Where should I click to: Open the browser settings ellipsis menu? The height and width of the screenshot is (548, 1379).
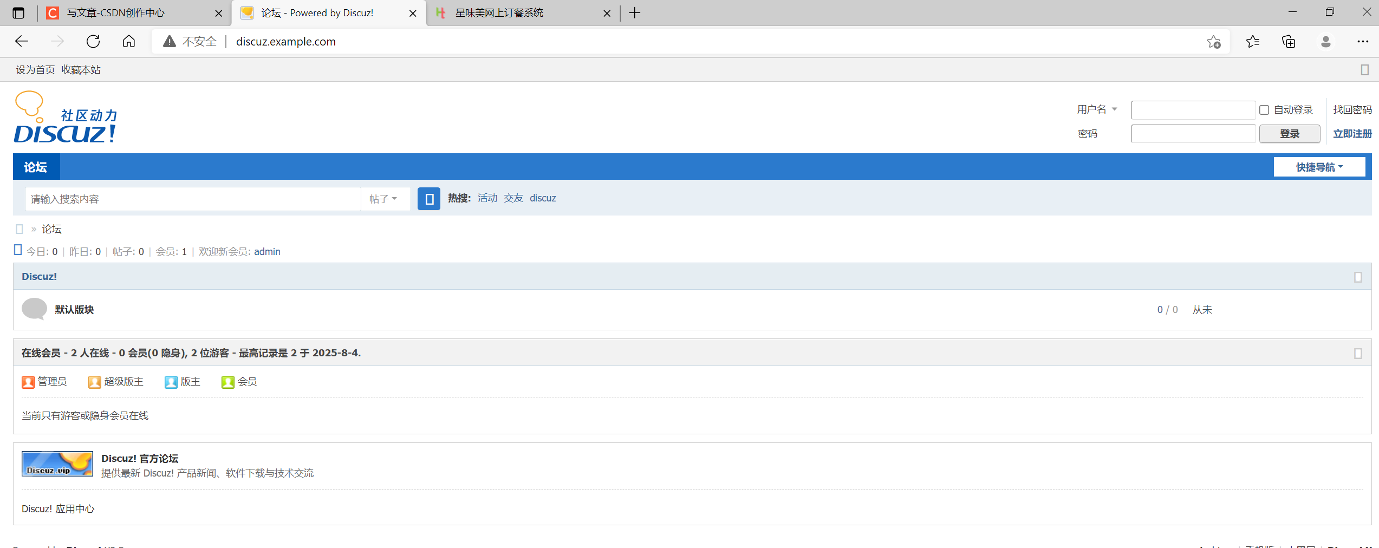point(1363,42)
